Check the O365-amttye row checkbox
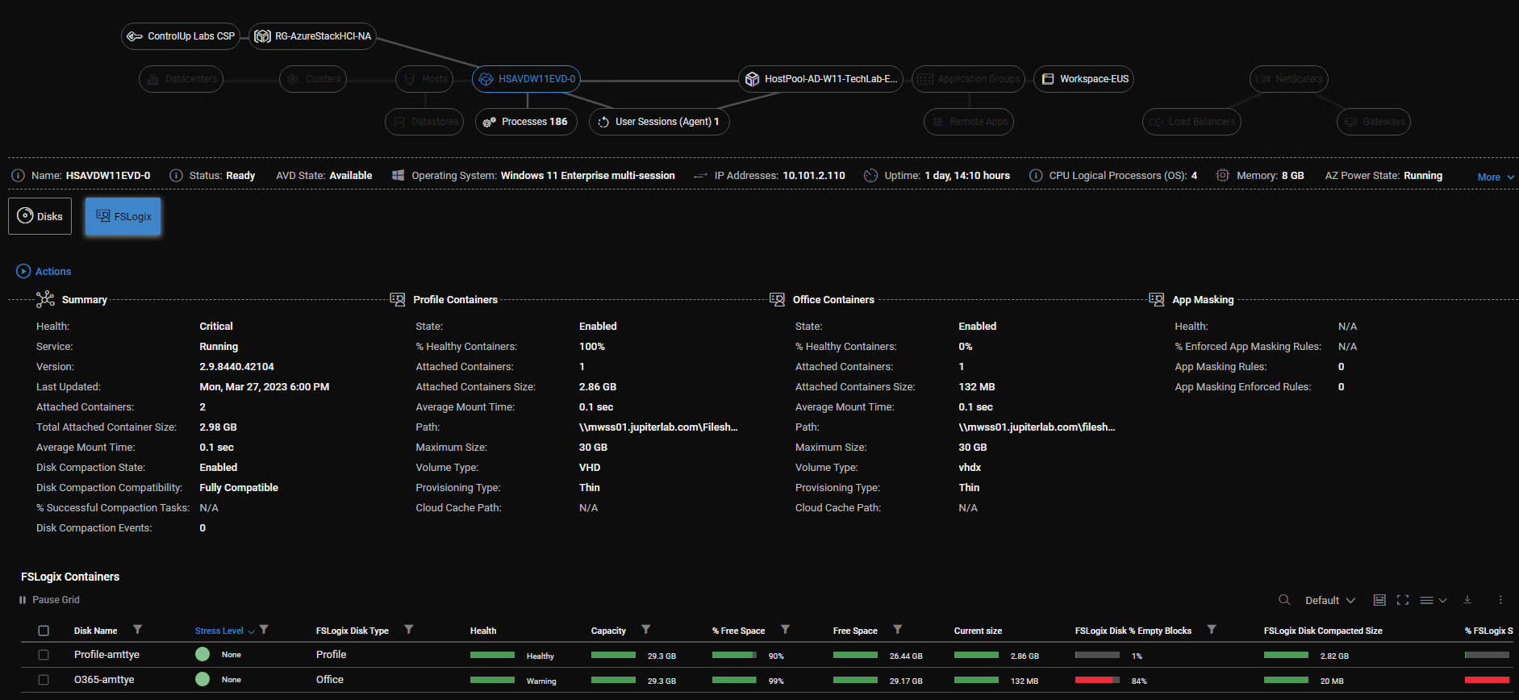The image size is (1519, 700). [x=44, y=680]
